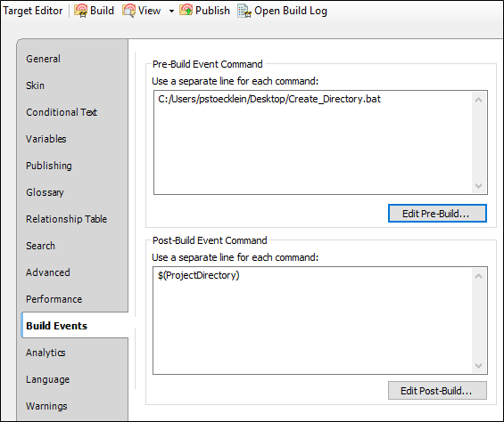The width and height of the screenshot is (504, 422).
Task: Select the Conditional Text tab
Action: 62,112
